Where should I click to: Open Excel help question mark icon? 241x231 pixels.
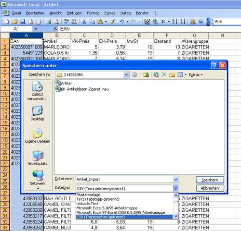(x=201, y=22)
